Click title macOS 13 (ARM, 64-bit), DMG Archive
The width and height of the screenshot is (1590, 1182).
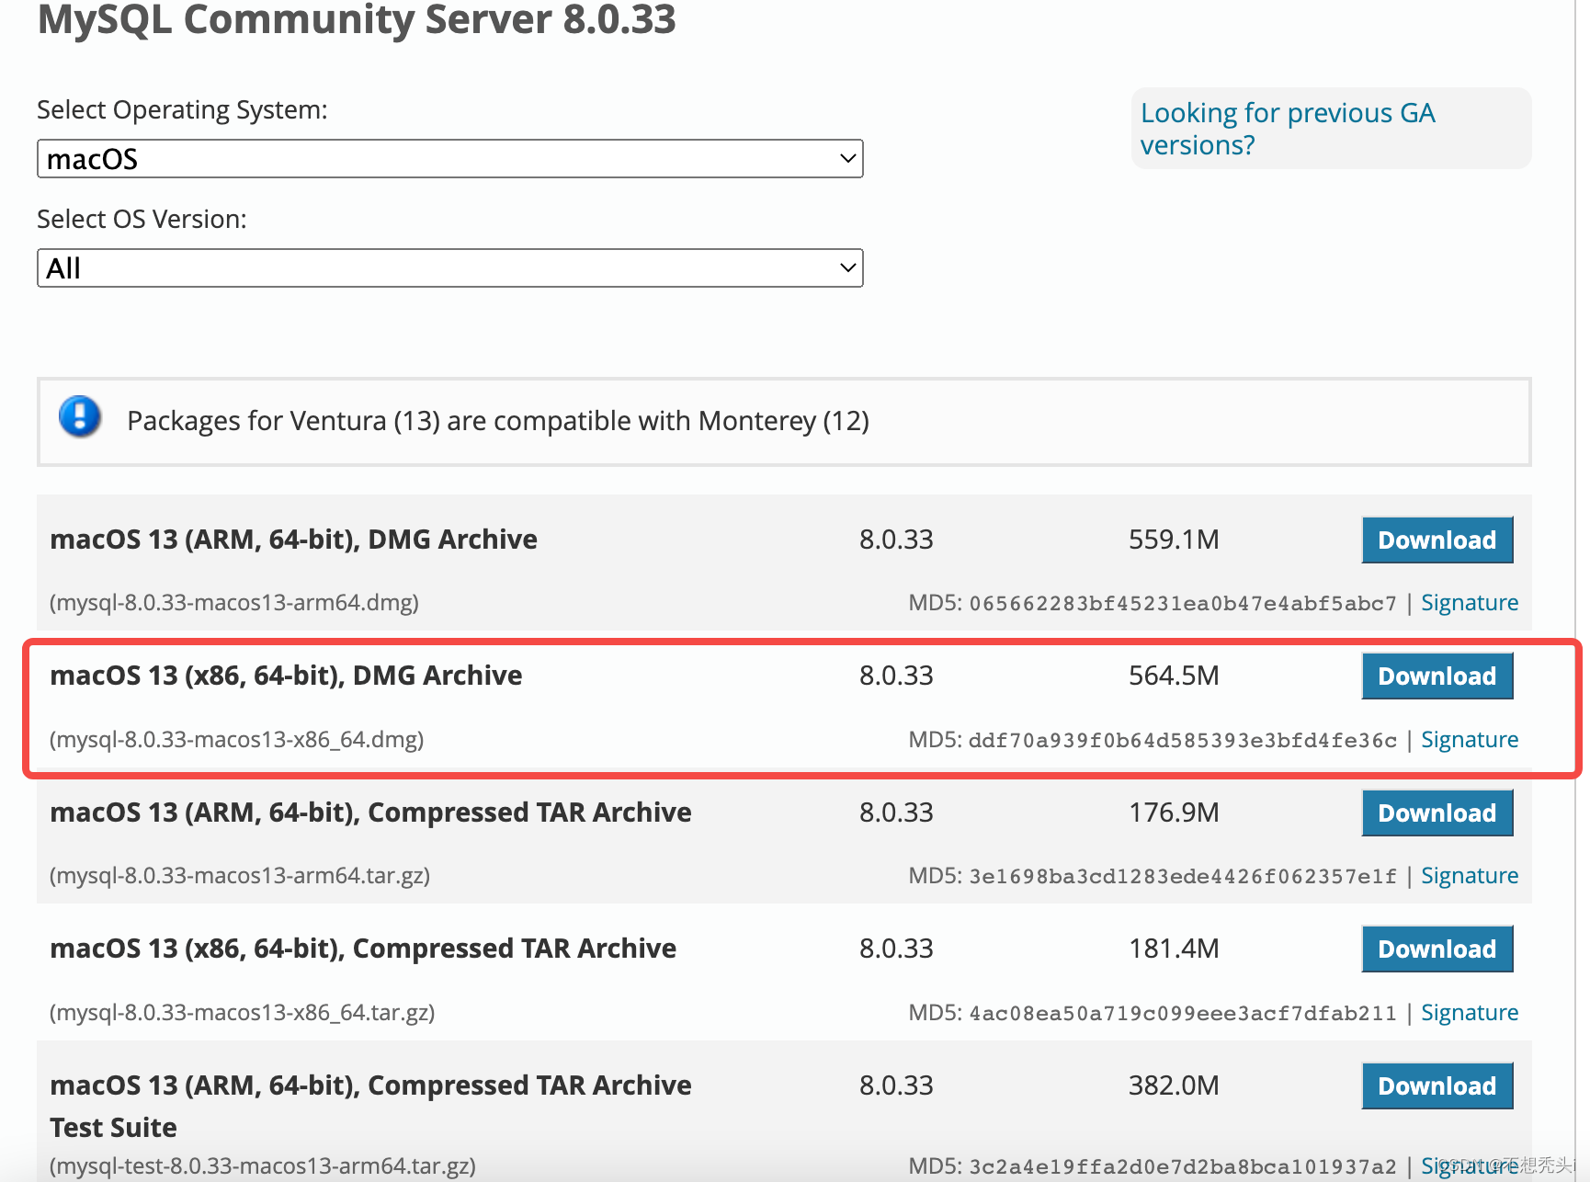point(293,540)
